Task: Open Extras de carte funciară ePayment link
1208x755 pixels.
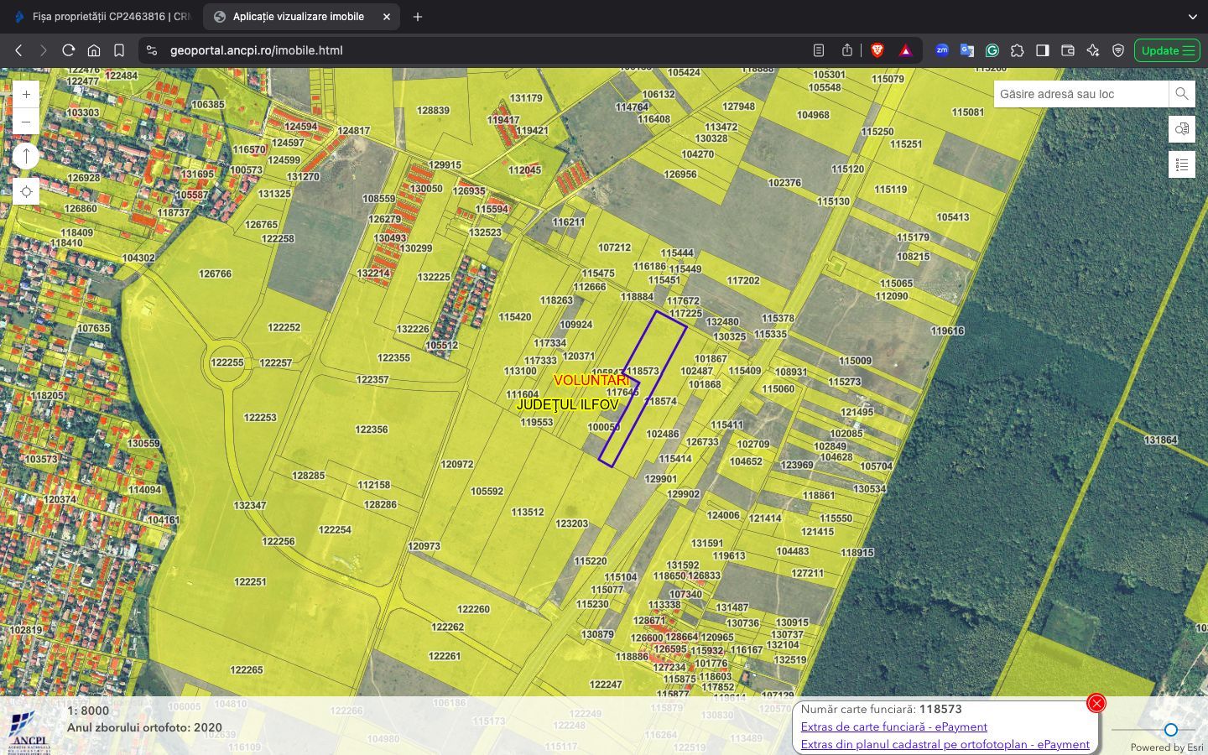Action: tap(893, 726)
